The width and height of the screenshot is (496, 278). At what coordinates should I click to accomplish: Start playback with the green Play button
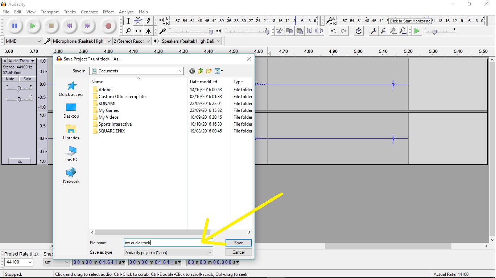coord(33,26)
